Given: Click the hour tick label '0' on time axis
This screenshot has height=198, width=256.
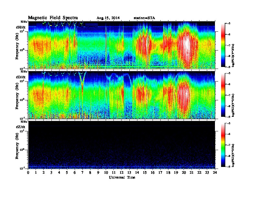Looking at the screenshot, I should 28,173.
